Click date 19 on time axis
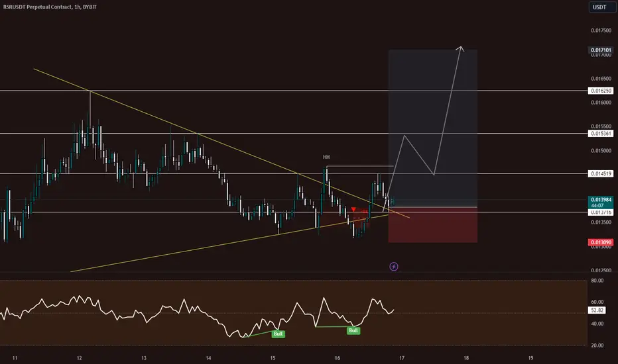Viewport: 618px width, 364px height. (531, 358)
